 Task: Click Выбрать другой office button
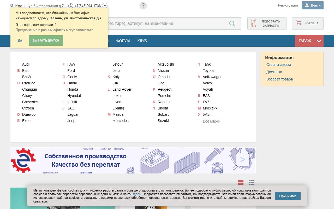[x=46, y=40]
